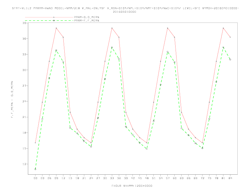Image resolution: width=251 pixels, height=194 pixels.
Task: Click x-axis tick label 69
Action: pos(196,178)
